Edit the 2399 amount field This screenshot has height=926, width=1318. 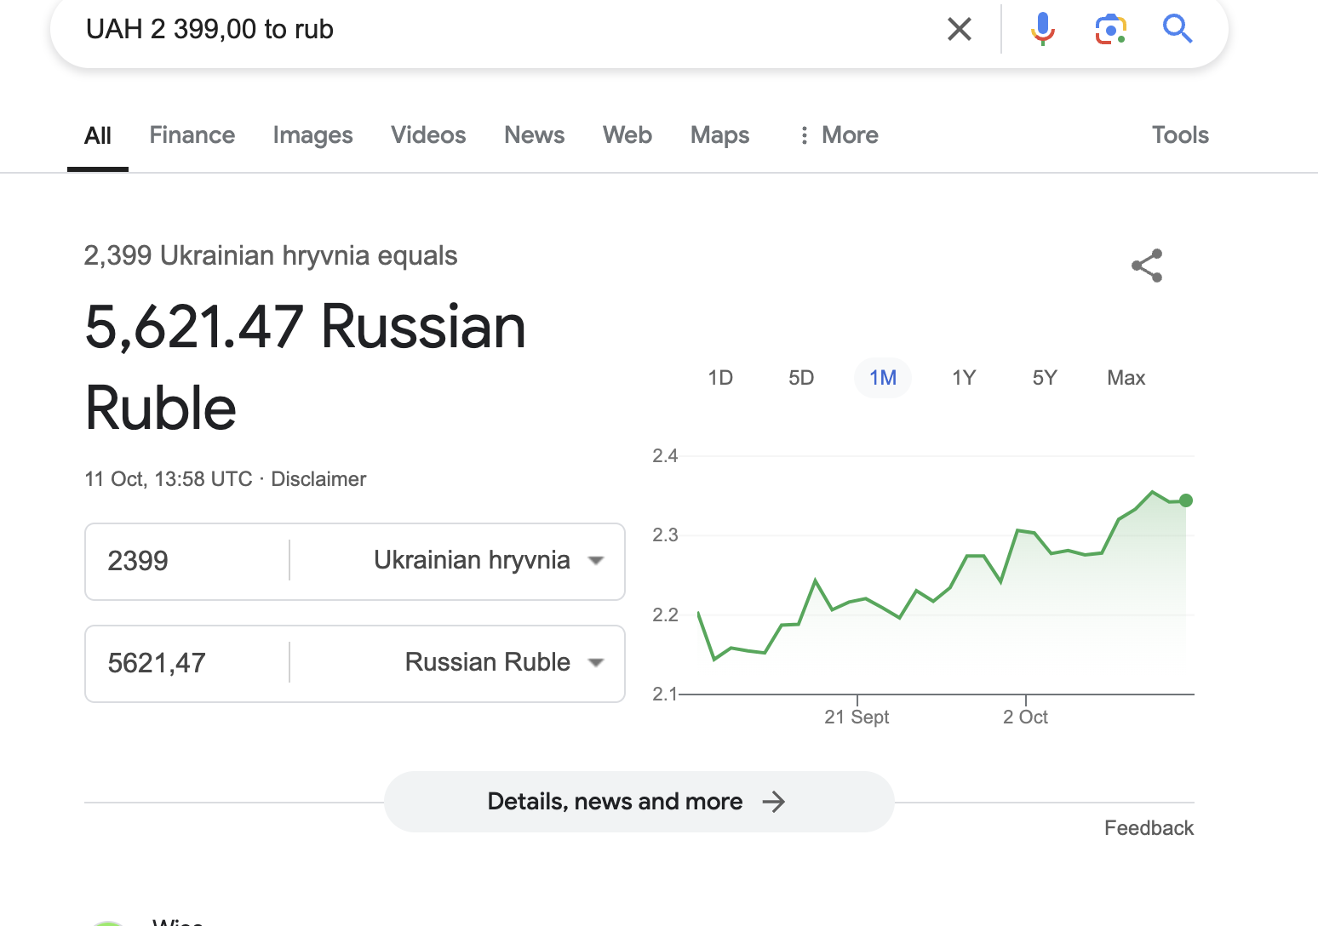click(187, 562)
